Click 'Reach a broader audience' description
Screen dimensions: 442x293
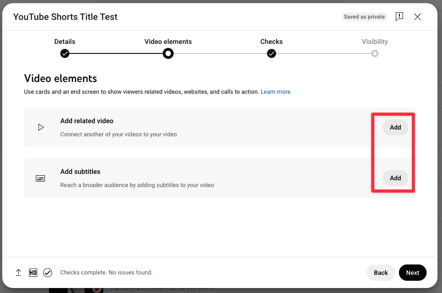pos(137,185)
